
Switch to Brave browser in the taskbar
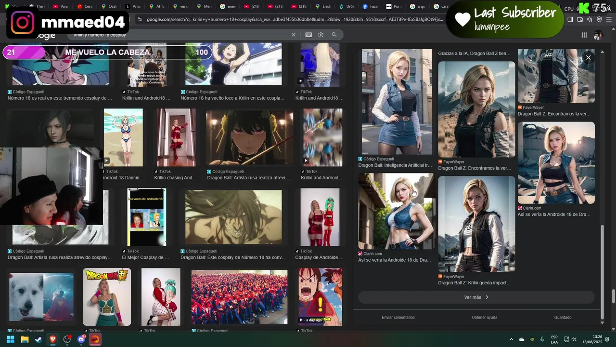click(53, 339)
